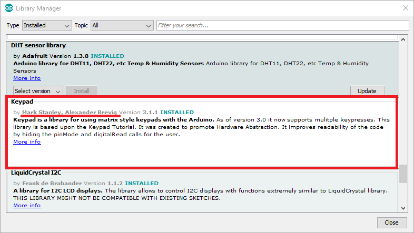Image resolution: width=414 pixels, height=233 pixels.
Task: Click DHT version 1.3.8 text
Action: (81, 56)
